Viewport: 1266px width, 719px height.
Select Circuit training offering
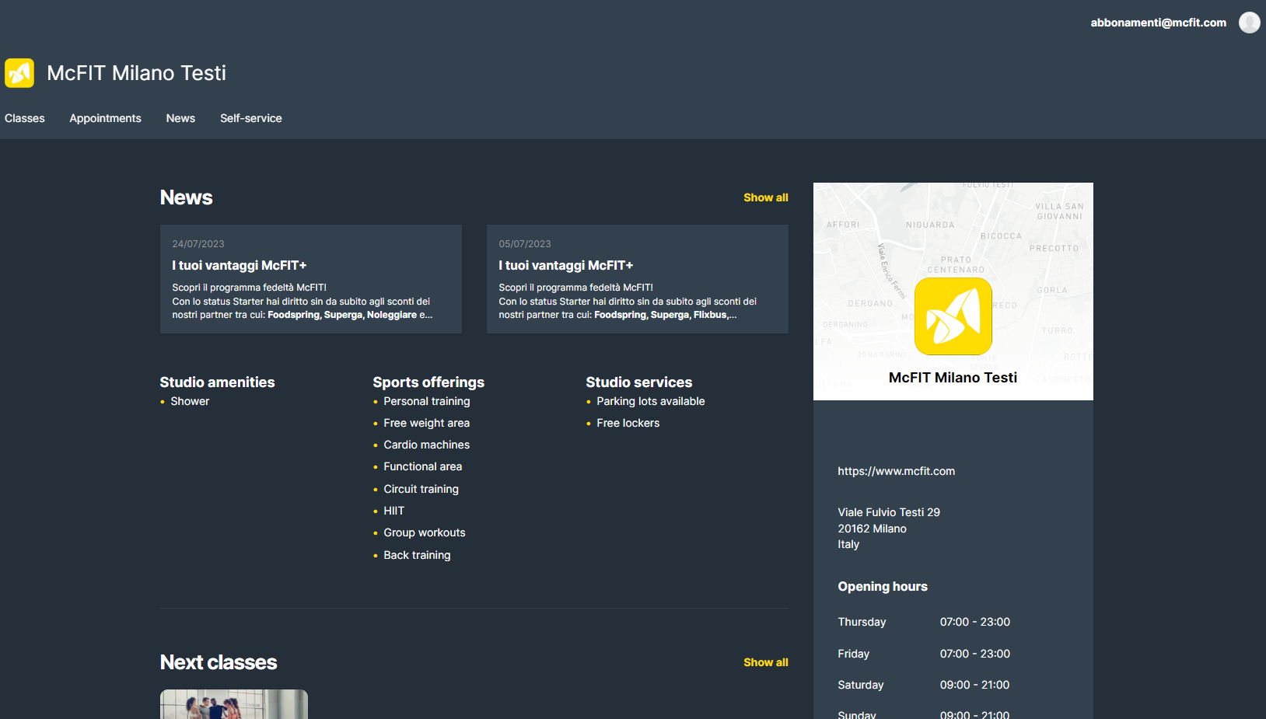[x=421, y=489]
